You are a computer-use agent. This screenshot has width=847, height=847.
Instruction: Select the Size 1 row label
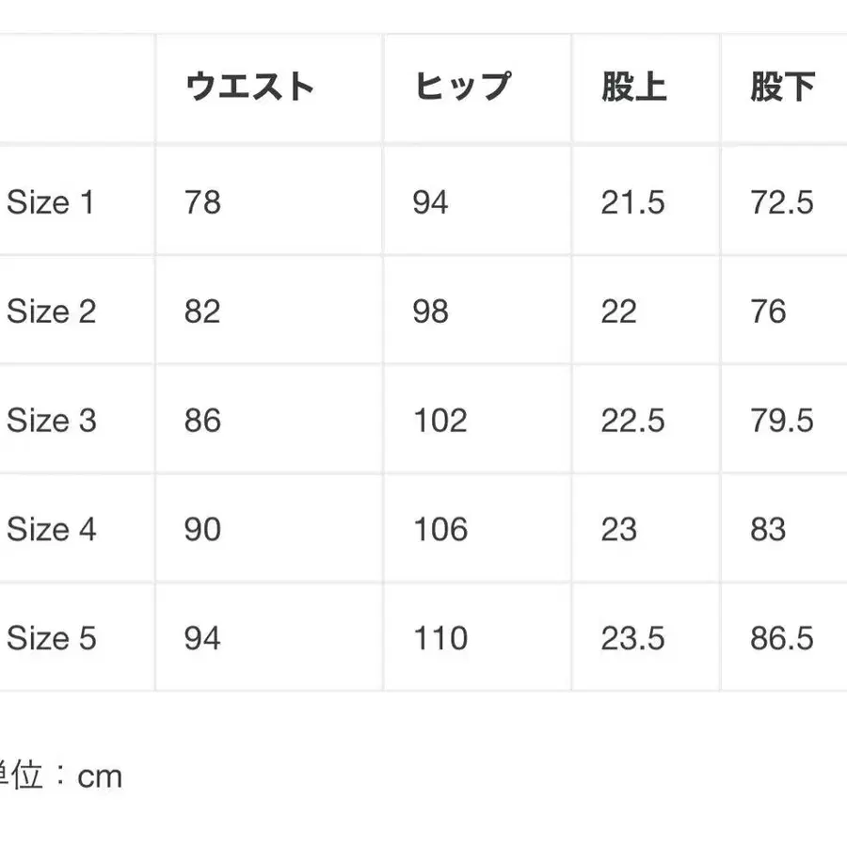coord(52,202)
